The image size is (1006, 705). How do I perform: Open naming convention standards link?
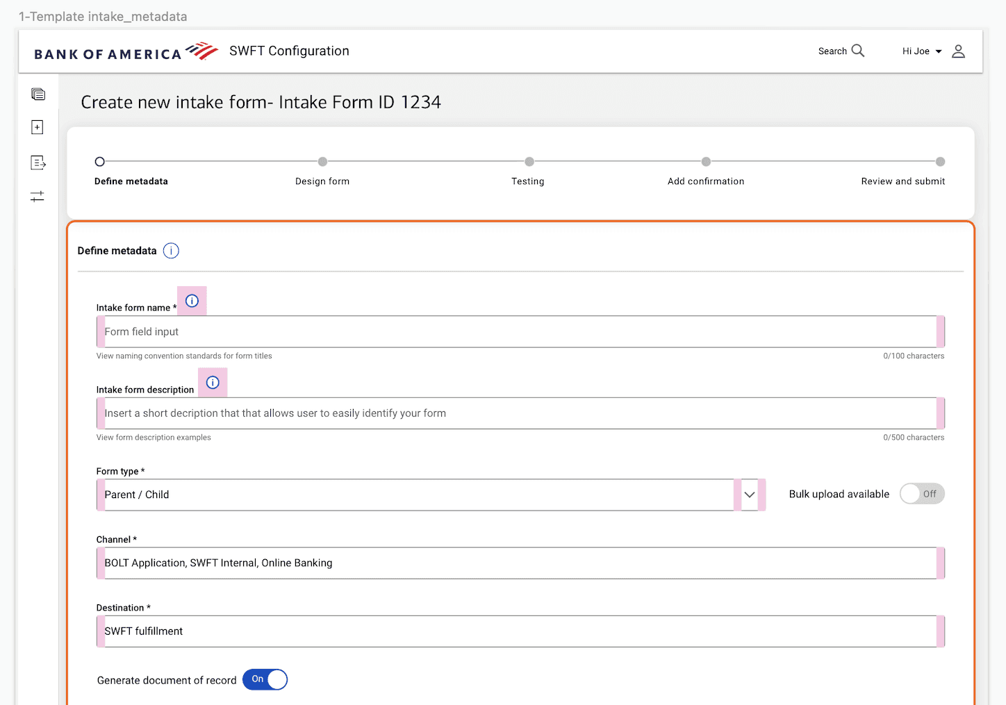[184, 356]
